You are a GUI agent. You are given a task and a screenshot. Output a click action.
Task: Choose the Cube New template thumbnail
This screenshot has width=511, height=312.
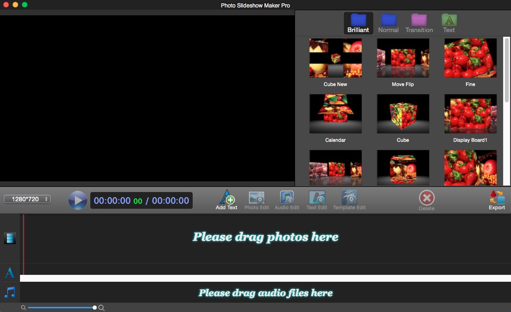(336, 58)
